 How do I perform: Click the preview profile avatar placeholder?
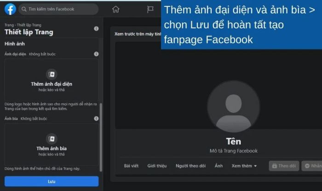(234, 106)
